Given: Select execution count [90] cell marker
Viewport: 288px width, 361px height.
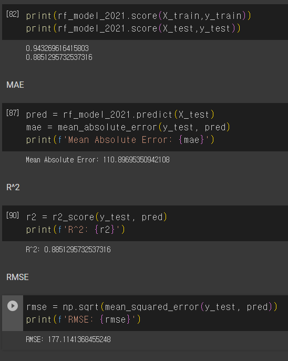Looking at the screenshot, I should pyautogui.click(x=13, y=215).
